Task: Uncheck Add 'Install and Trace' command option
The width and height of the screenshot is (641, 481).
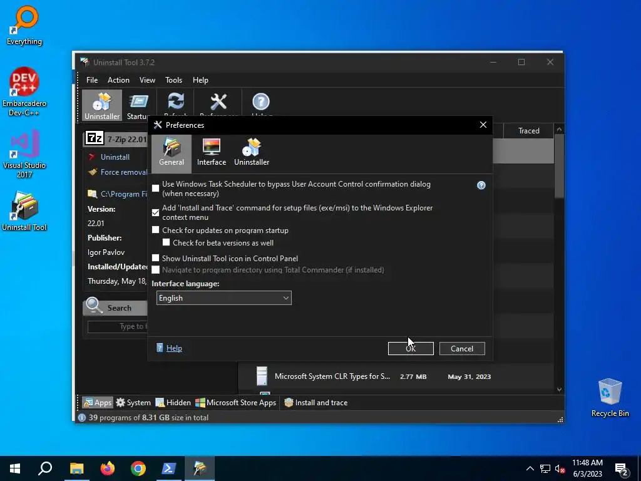Action: tap(155, 213)
